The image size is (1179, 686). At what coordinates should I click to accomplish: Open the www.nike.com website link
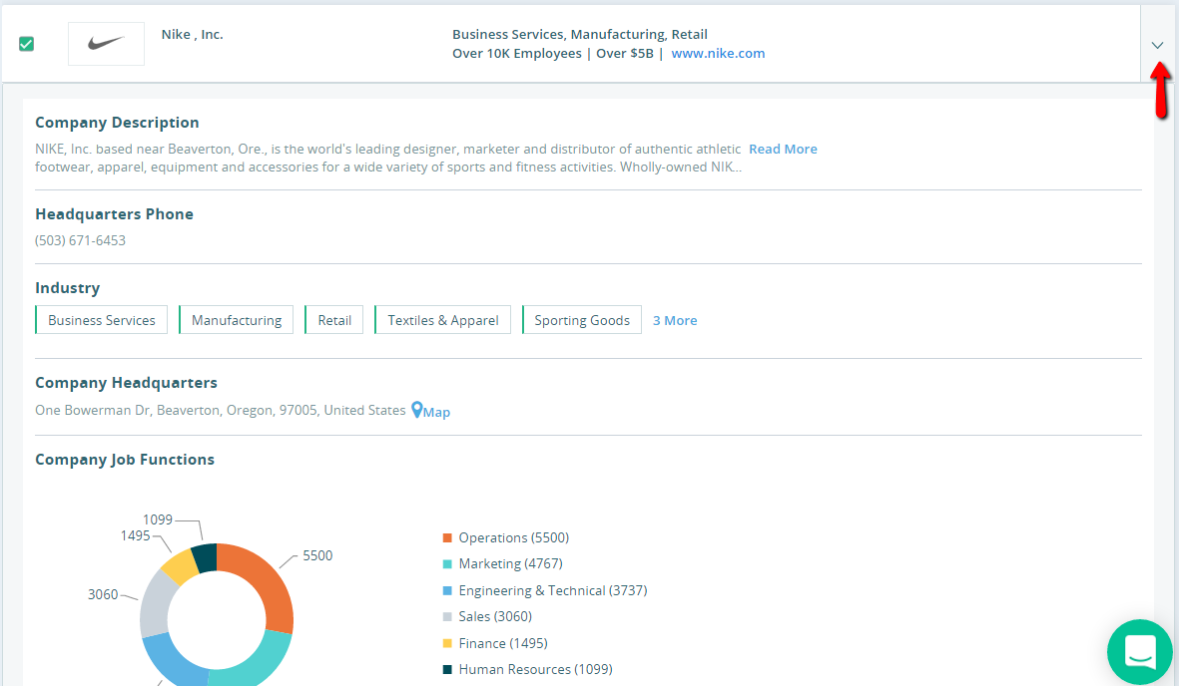(x=718, y=54)
